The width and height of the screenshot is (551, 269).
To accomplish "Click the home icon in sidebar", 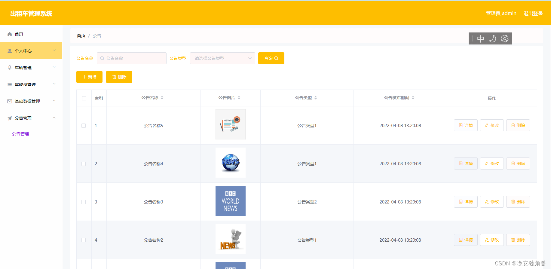I will pos(10,34).
